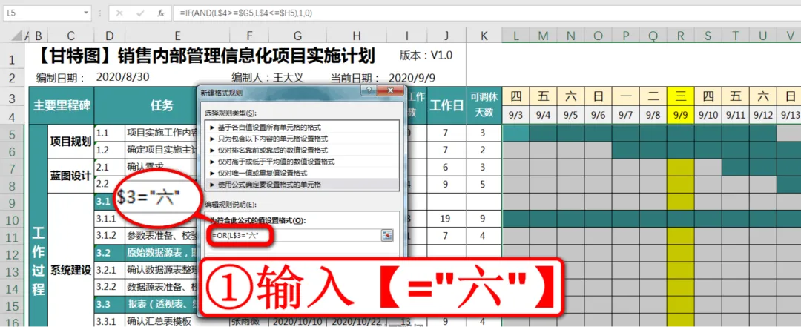Click the 编制人：王大义 cell
801x327 pixels.
click(268, 78)
